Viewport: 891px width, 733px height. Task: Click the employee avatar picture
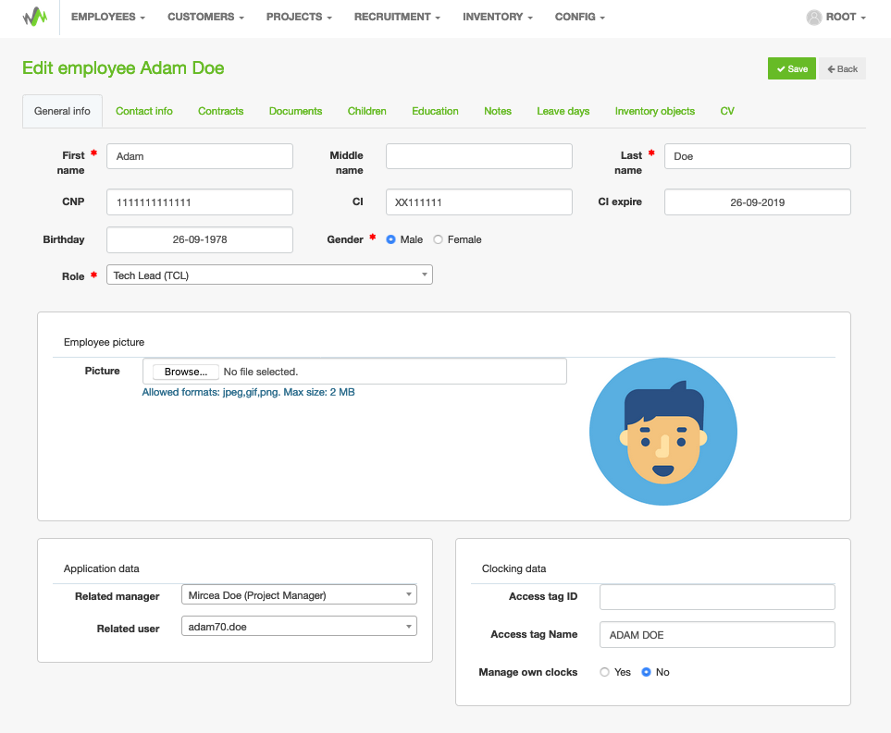662,432
